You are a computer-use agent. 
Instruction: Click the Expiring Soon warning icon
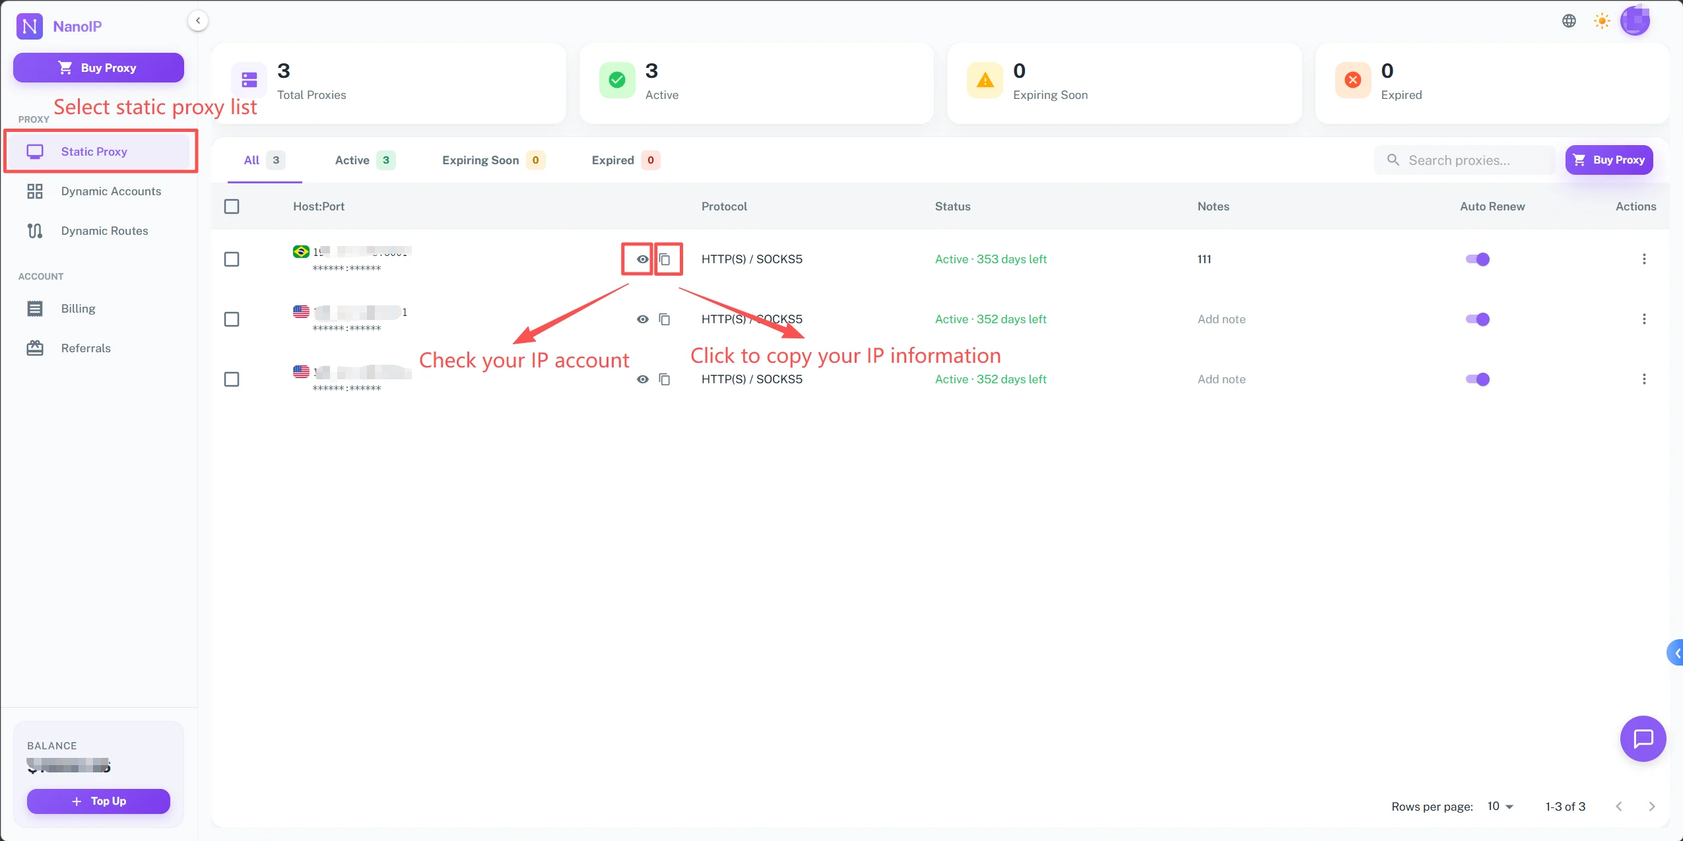point(985,80)
